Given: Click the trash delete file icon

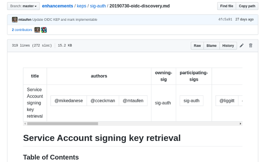Looking at the screenshot, I should click(x=251, y=46).
